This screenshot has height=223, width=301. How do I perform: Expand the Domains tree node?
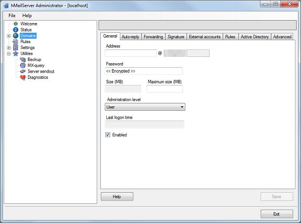tap(9, 36)
